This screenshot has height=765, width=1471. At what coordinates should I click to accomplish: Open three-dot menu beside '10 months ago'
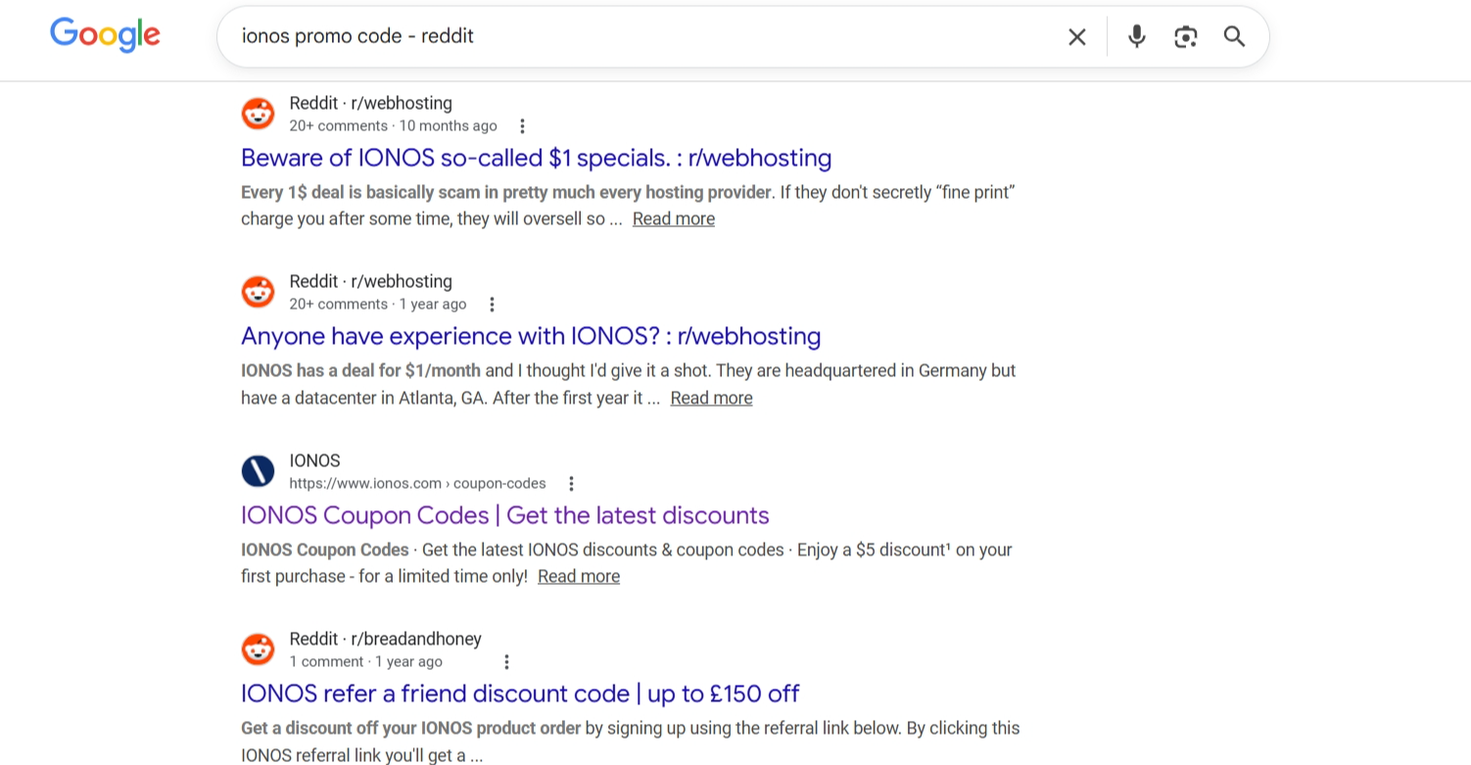tap(522, 126)
